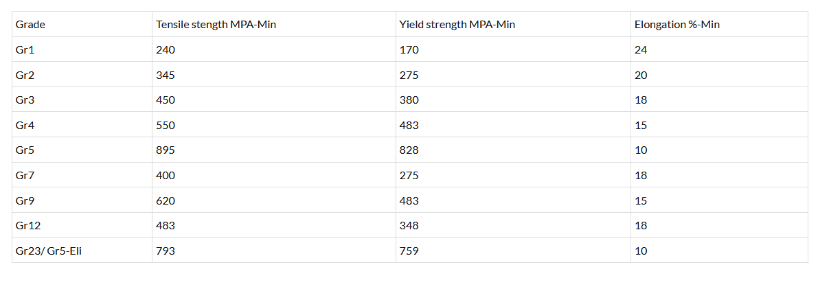818x289 pixels.
Task: Click tensile strength value 620
Action: [x=166, y=201]
